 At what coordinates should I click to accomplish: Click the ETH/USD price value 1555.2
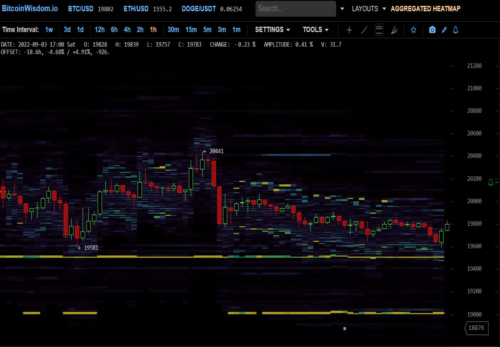point(162,9)
